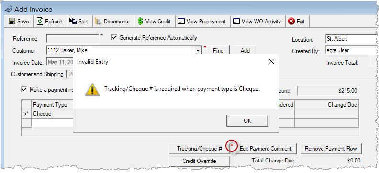This screenshot has height=173, width=379.
Task: Click the Refresh icon in toolbar
Action: tap(40, 21)
